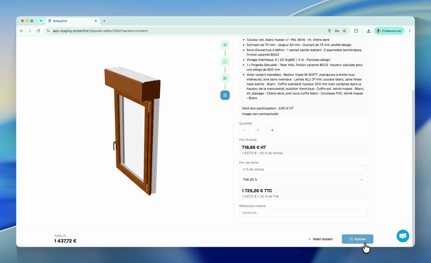
Task: Select the Simplyfirst browser tab
Action: [x=72, y=21]
